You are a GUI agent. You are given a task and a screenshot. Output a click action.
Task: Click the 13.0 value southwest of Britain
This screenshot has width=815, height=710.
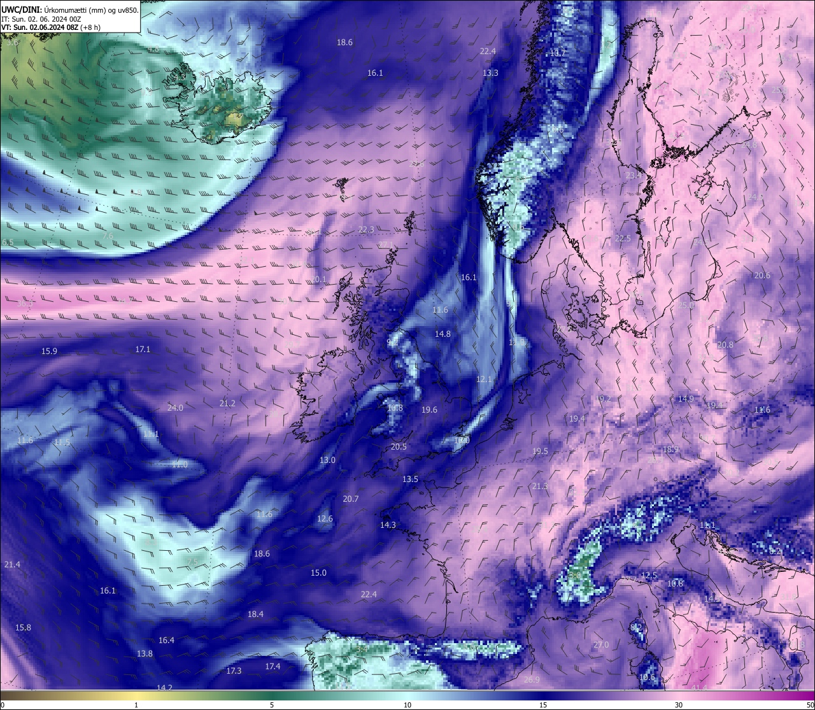327,460
